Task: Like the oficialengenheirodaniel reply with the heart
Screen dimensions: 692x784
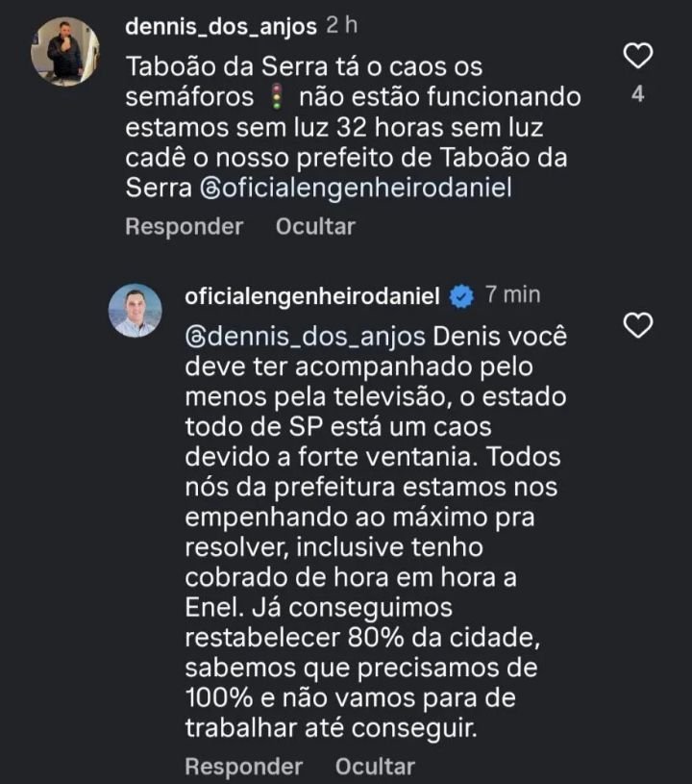Action: [638, 326]
